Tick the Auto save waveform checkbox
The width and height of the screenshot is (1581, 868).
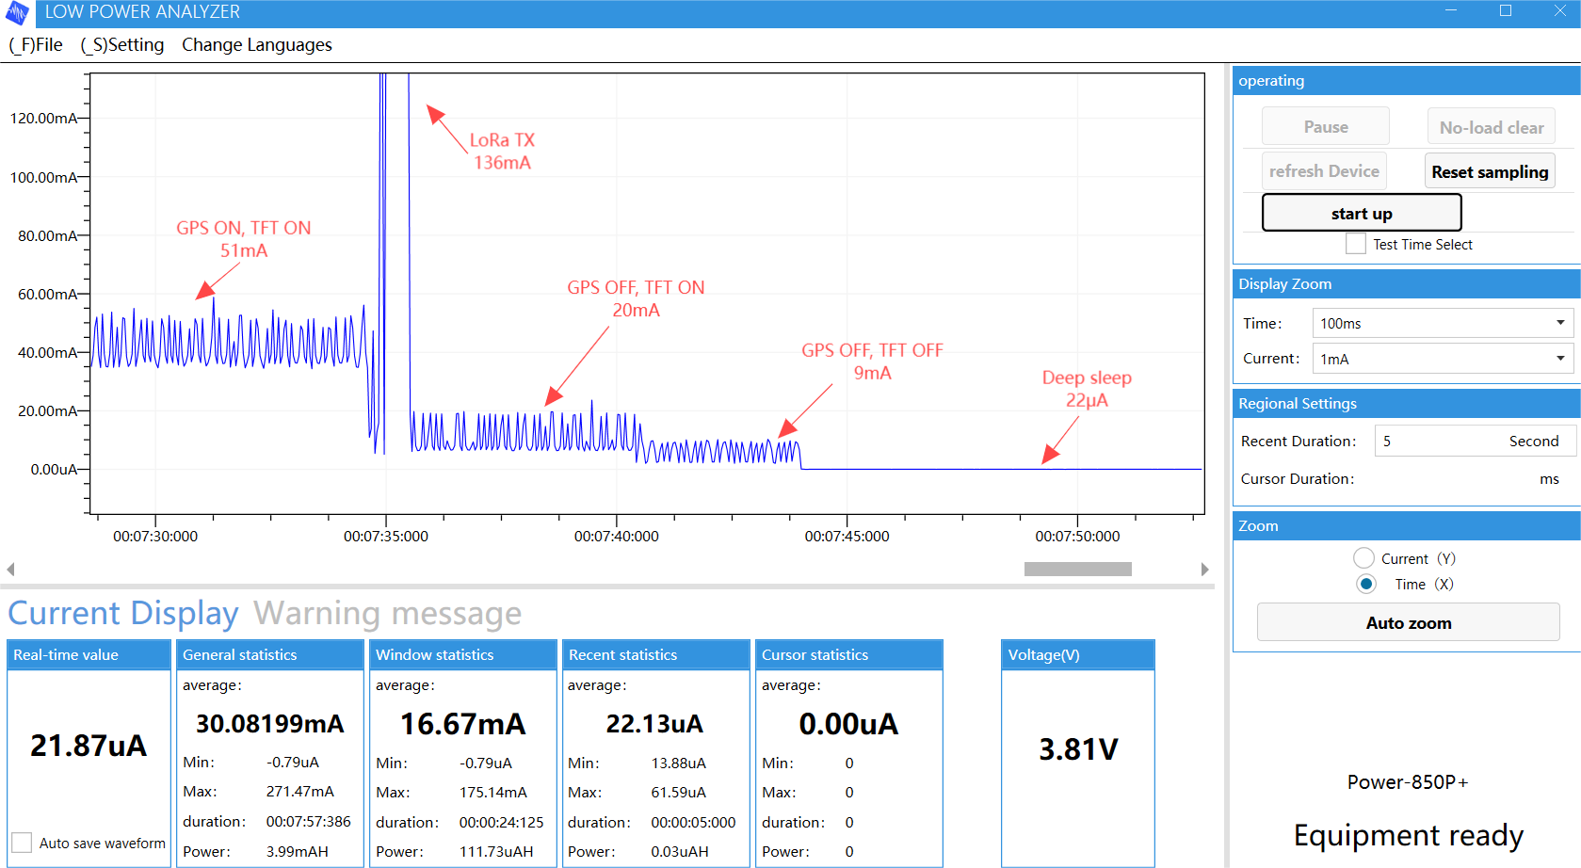point(22,843)
